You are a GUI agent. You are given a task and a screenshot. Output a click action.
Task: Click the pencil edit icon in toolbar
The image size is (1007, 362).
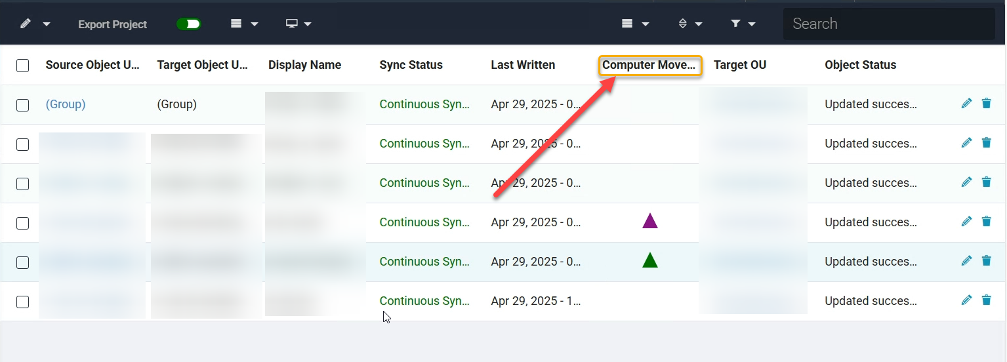click(x=26, y=24)
